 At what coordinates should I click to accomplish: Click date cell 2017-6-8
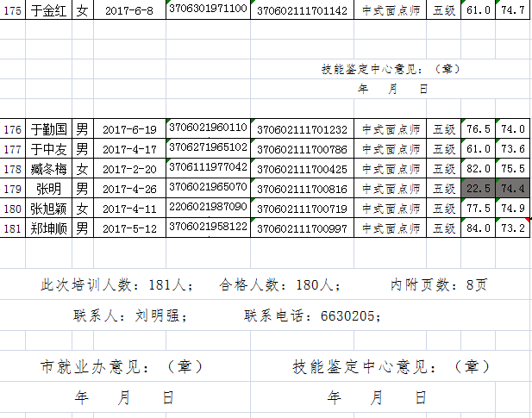pyautogui.click(x=129, y=10)
